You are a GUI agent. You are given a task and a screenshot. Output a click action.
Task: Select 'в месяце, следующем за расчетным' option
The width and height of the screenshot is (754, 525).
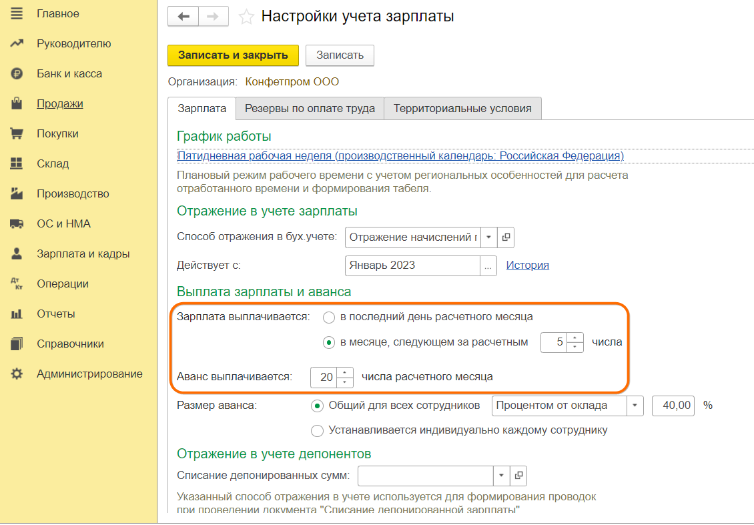(x=329, y=343)
